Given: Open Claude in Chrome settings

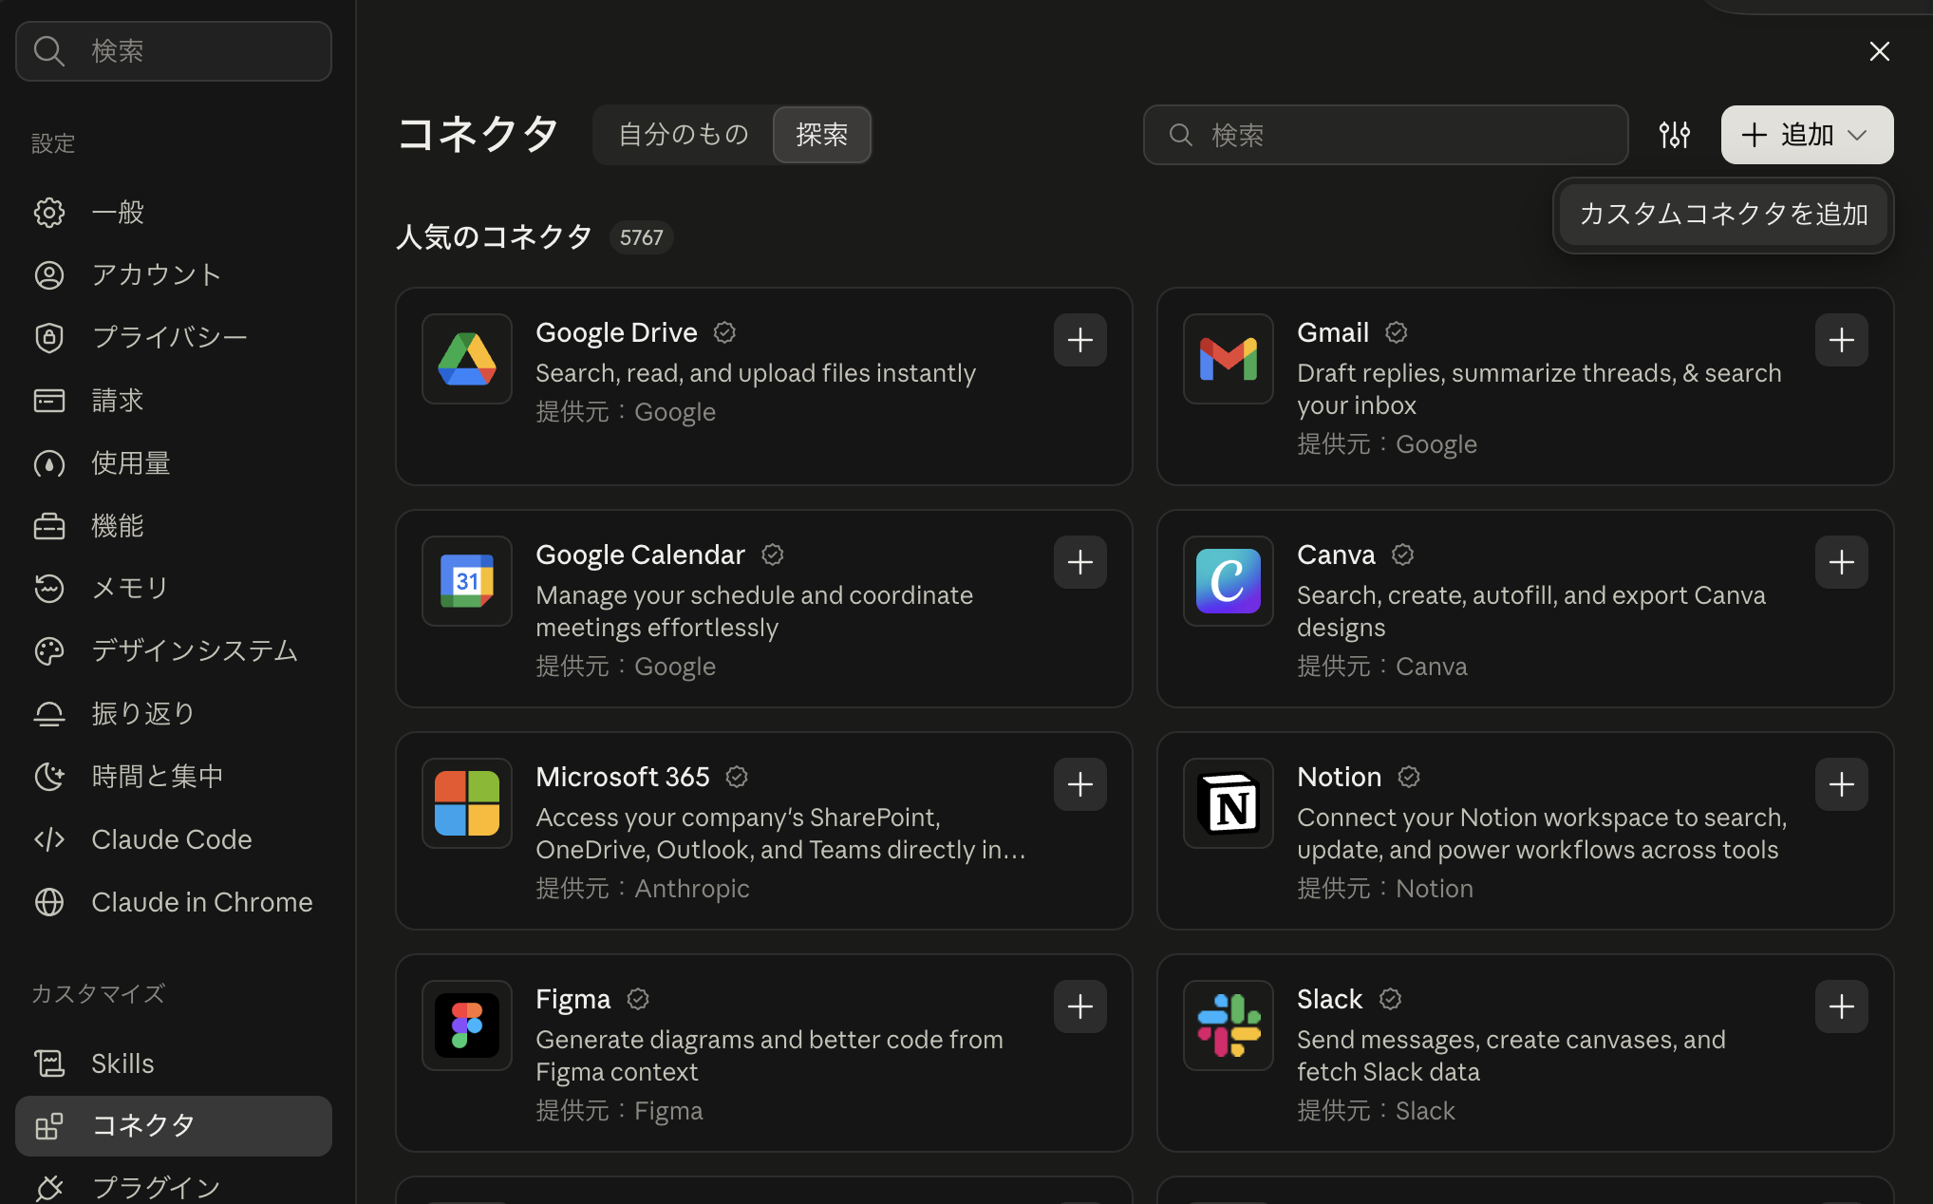Looking at the screenshot, I should [174, 902].
